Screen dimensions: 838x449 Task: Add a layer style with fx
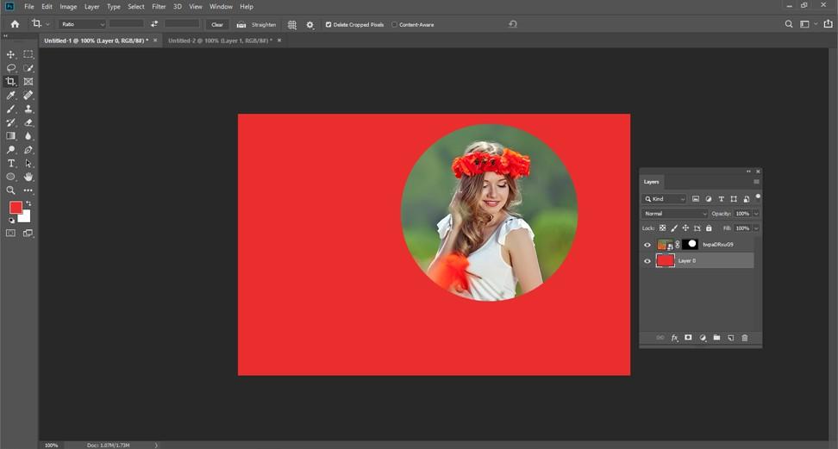(674, 338)
